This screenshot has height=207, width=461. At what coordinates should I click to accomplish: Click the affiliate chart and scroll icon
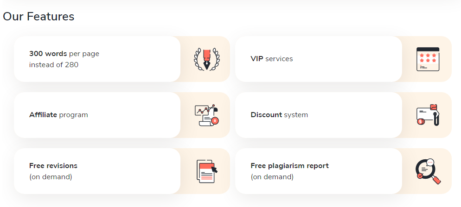pos(207,115)
